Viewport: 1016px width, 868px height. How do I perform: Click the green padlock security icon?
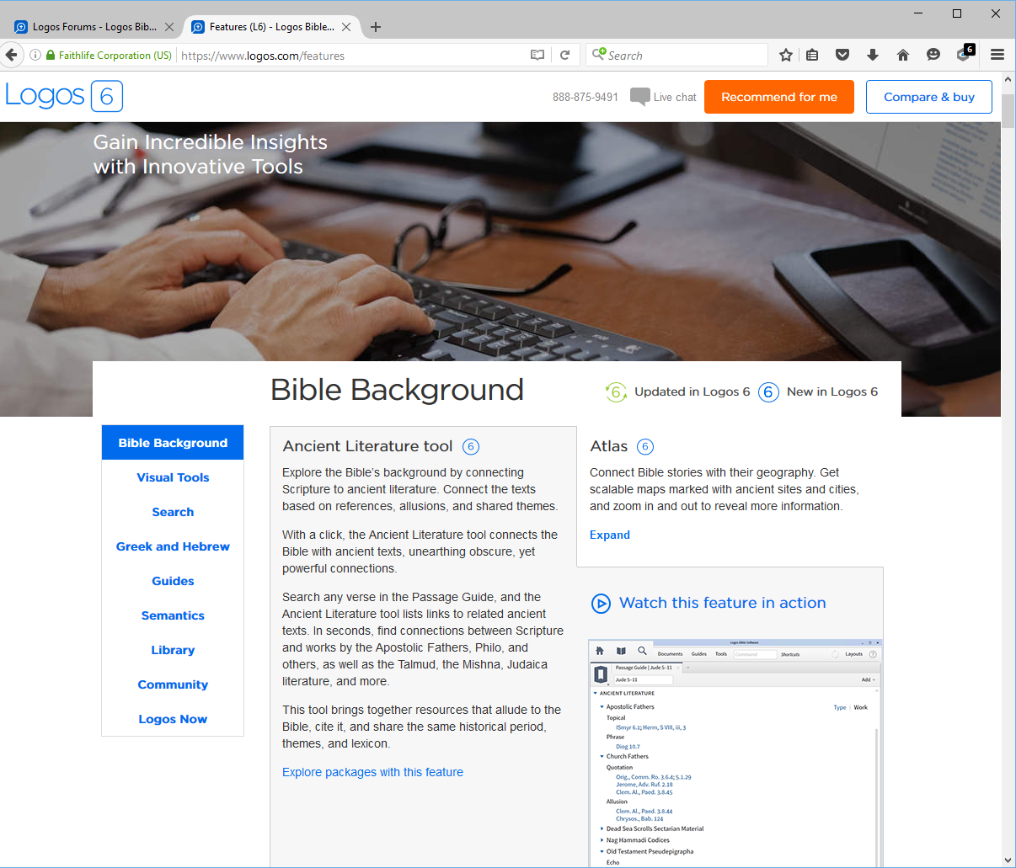[51, 56]
